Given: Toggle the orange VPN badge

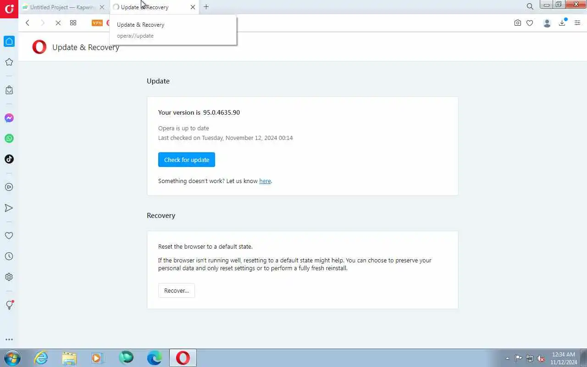Looking at the screenshot, I should tap(97, 23).
